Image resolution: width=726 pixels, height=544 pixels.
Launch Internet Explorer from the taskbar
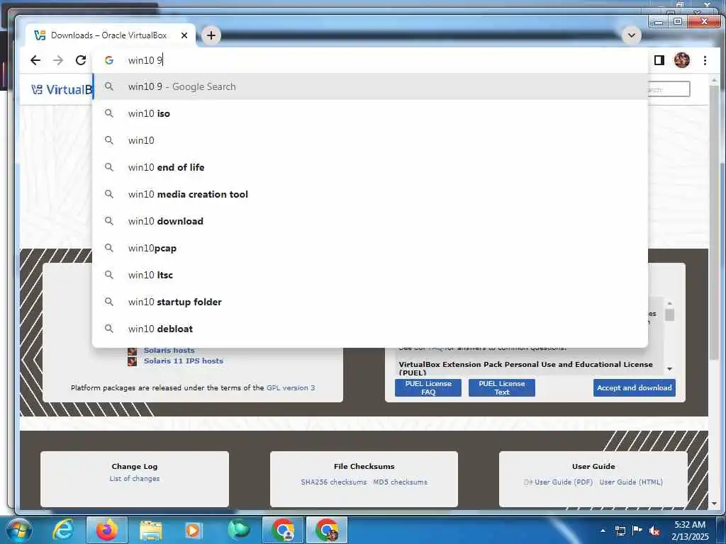pos(62,530)
